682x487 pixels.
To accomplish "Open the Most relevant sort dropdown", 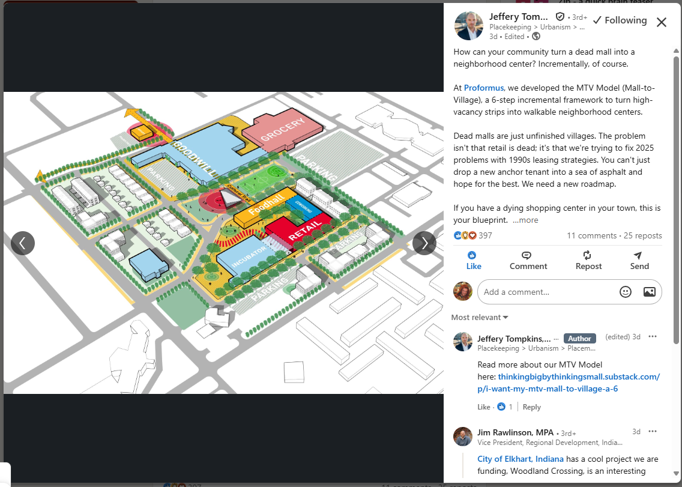I will [x=480, y=317].
